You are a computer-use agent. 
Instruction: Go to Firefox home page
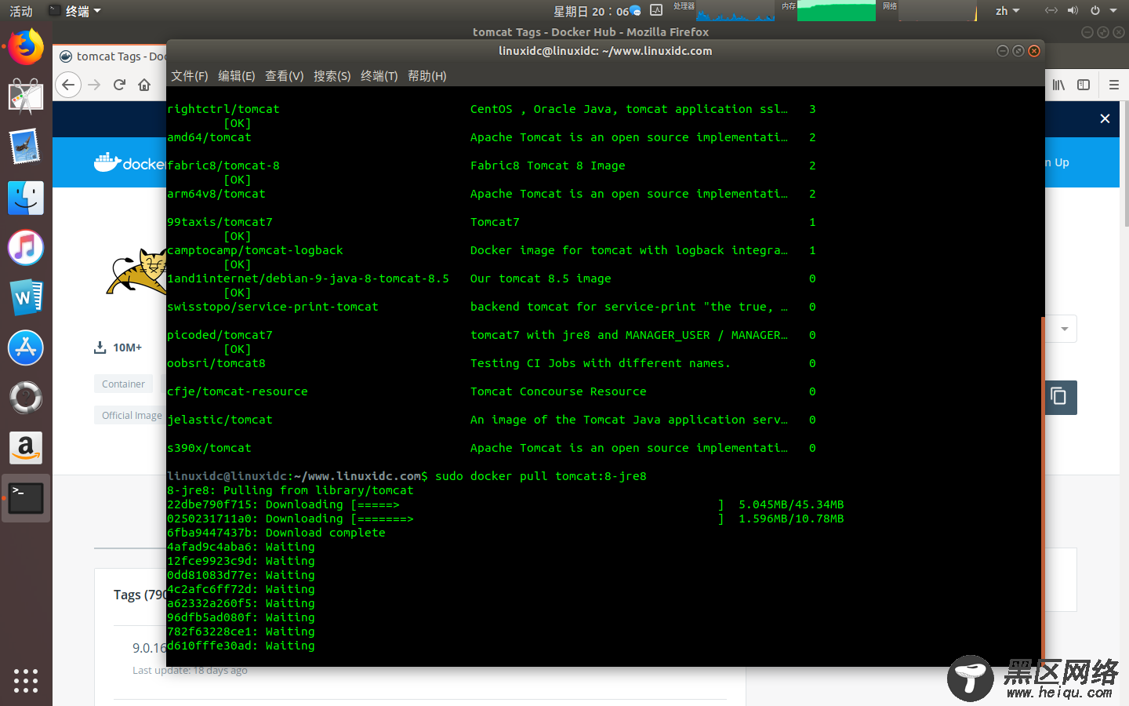(144, 85)
